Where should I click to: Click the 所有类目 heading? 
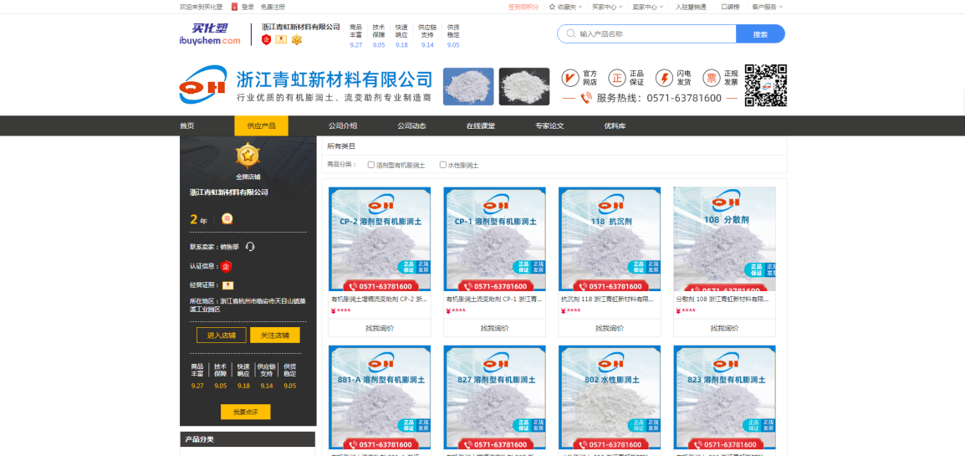341,146
